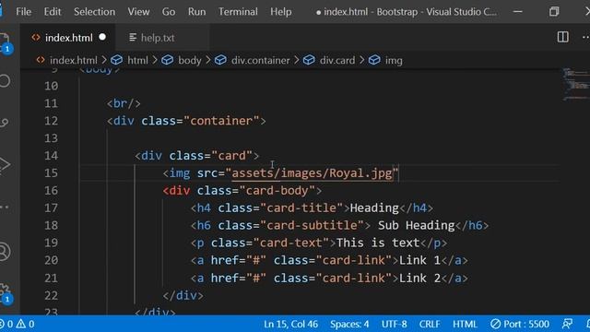Image resolution: width=590 pixels, height=332 pixels.
Task: Open the Accounts icon in activity bar
Action: (x=4, y=252)
